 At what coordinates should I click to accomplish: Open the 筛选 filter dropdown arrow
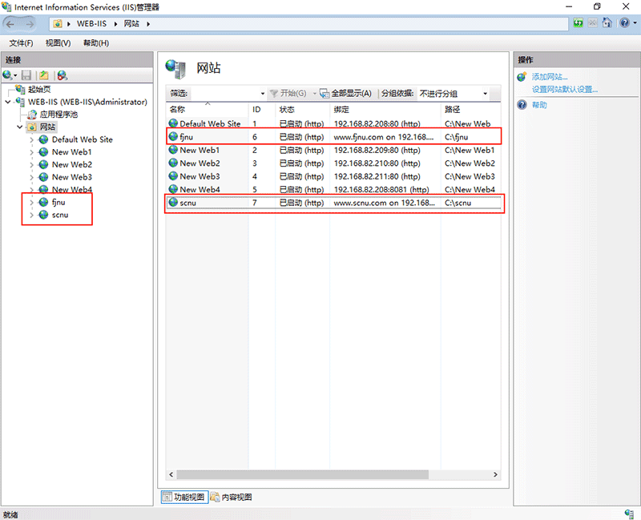pos(262,94)
